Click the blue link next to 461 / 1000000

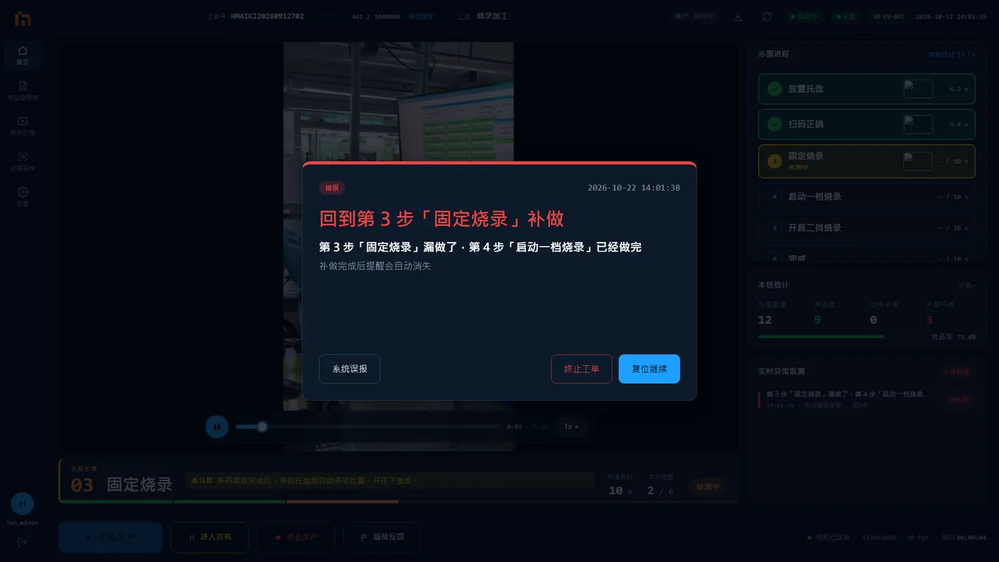tap(421, 16)
